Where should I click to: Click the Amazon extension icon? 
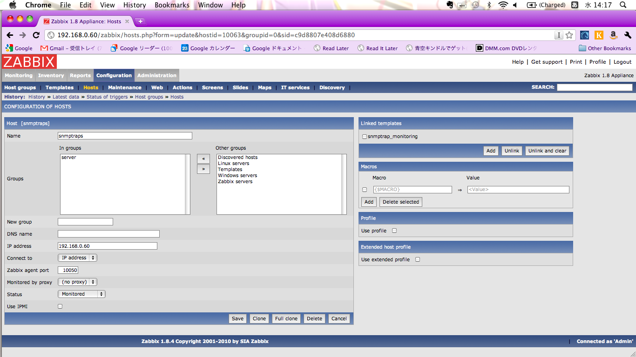[x=613, y=35]
